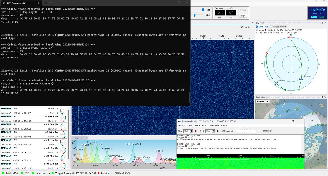Open polar plot icon for pass #88
Screen dimensions: 328x176
click(63, 158)
